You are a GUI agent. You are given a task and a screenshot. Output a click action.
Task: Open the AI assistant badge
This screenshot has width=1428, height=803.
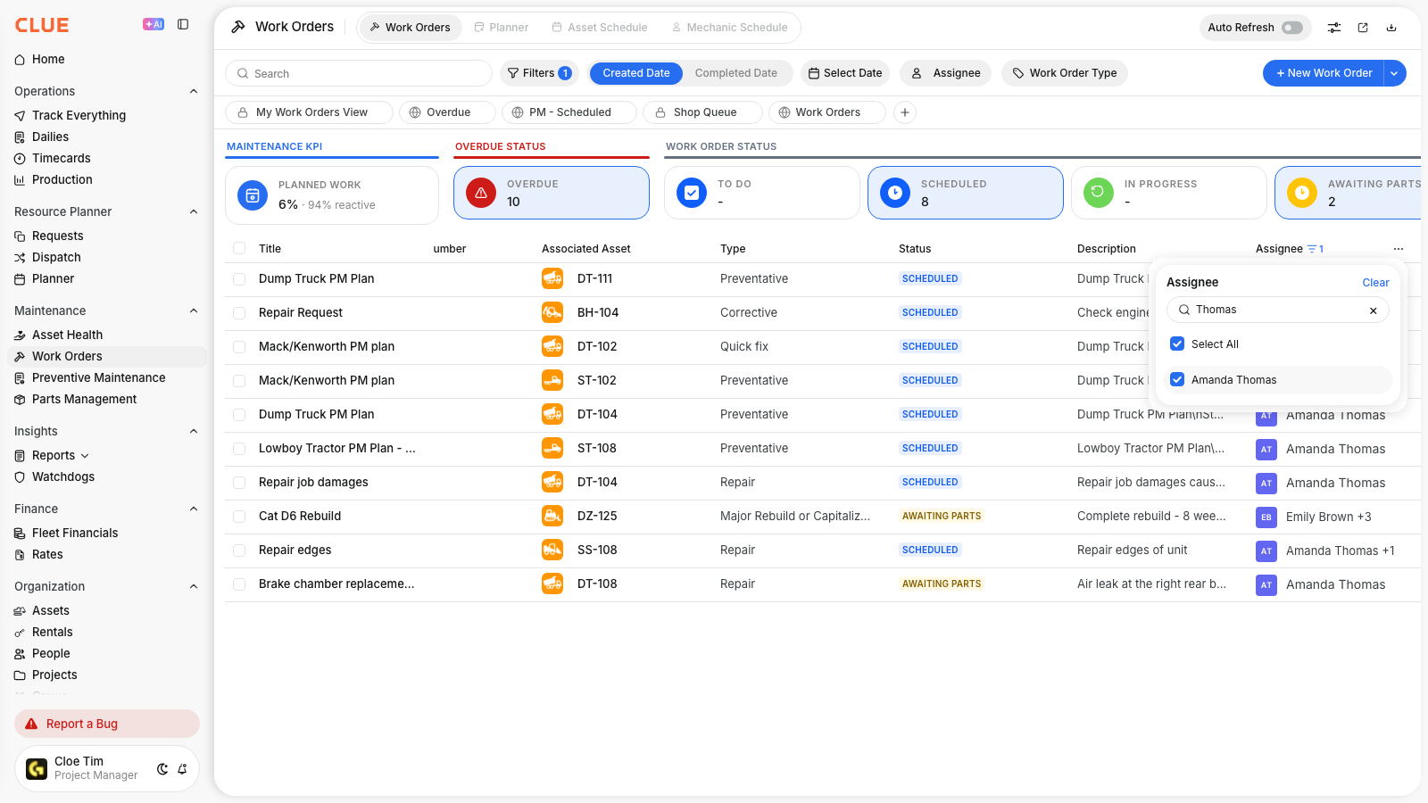[154, 25]
